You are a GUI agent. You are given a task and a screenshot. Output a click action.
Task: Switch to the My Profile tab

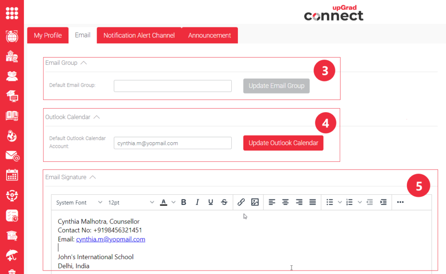pyautogui.click(x=48, y=36)
